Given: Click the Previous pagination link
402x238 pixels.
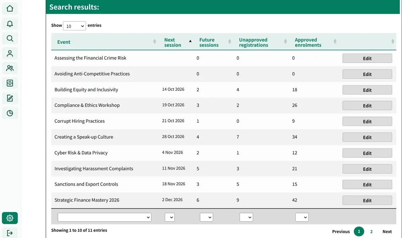Looking at the screenshot, I should [x=341, y=231].
